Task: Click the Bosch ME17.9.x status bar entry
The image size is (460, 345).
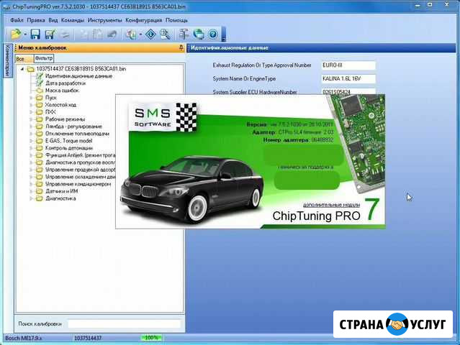Action: coord(24,338)
